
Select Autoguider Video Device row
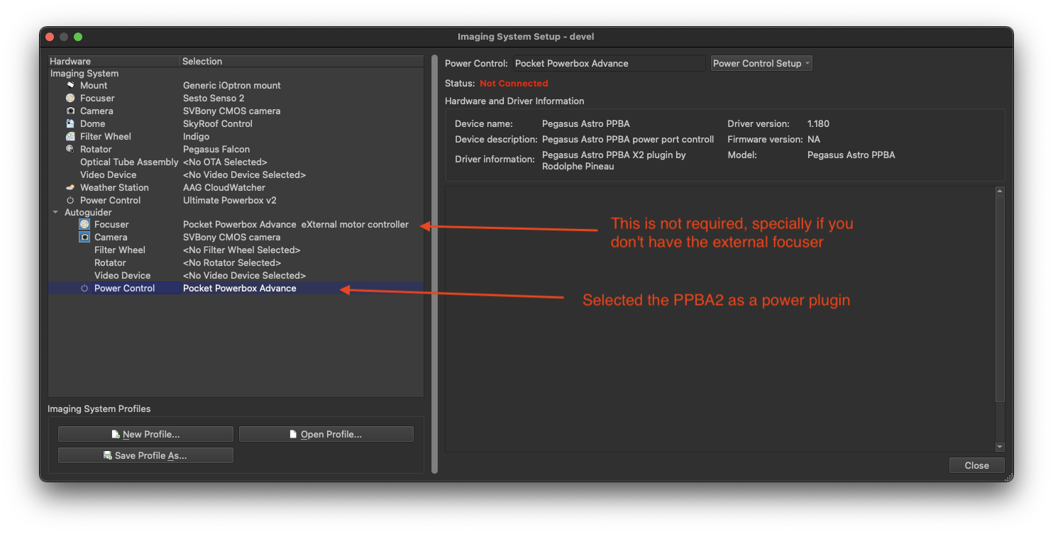click(x=236, y=275)
